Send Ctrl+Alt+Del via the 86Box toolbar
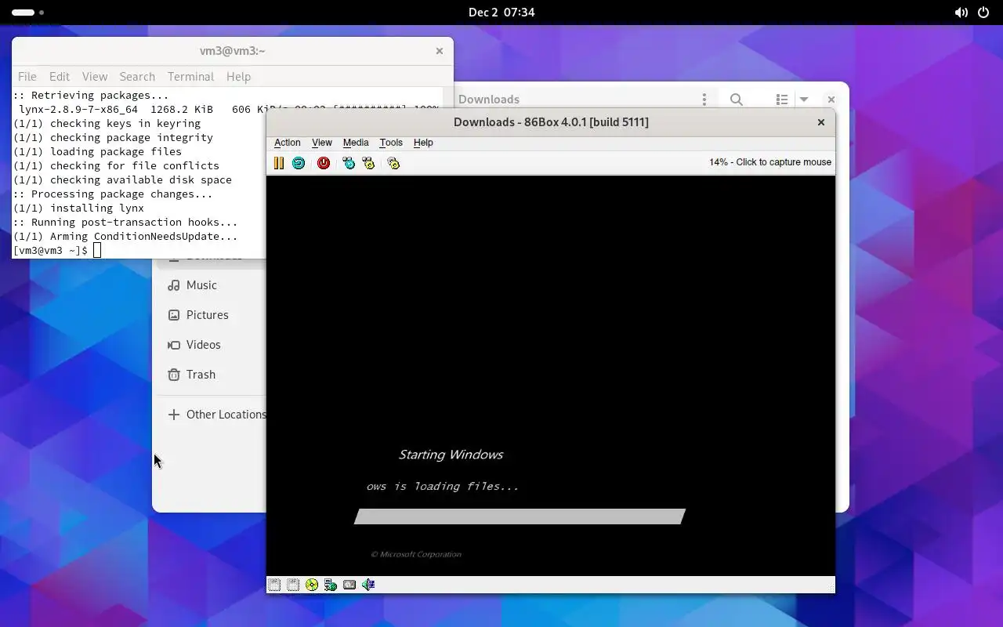Screen dimensions: 1003x627 pos(349,163)
